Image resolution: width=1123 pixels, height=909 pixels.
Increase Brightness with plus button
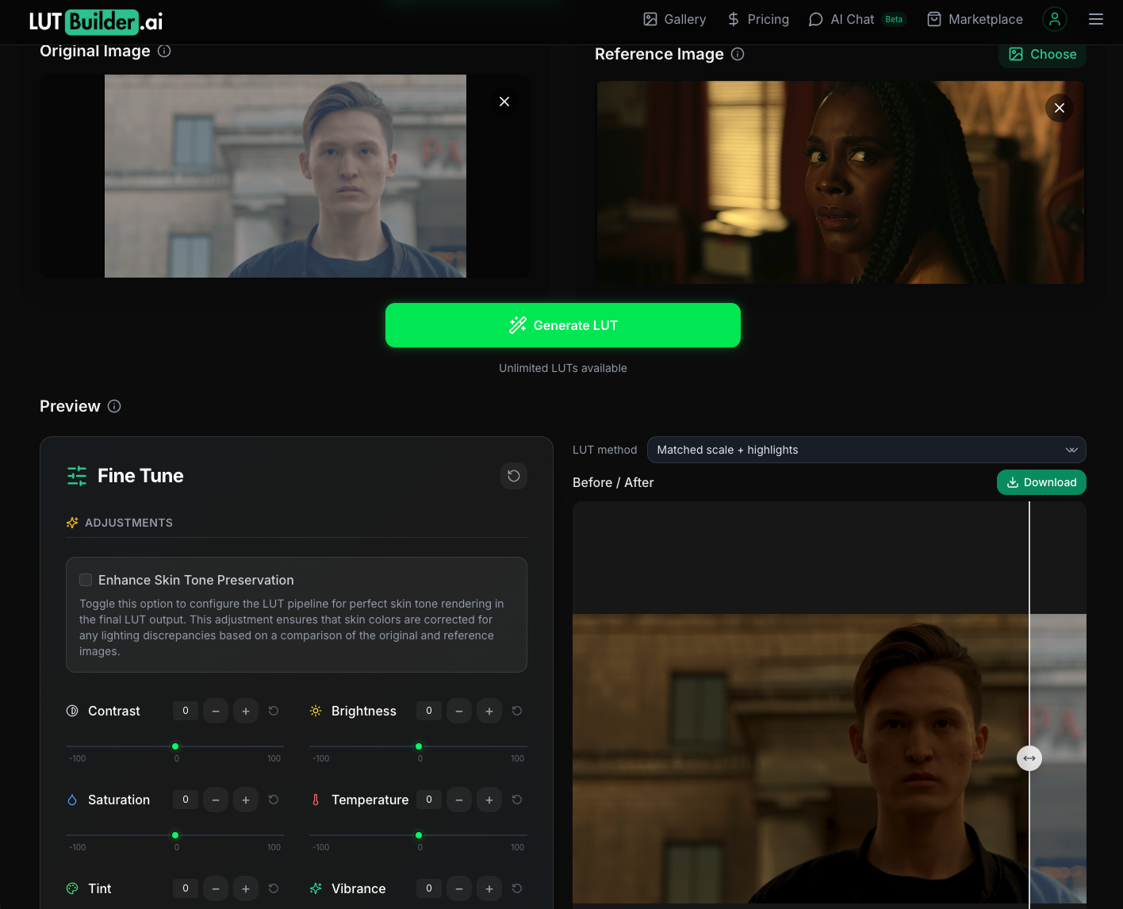coord(489,711)
